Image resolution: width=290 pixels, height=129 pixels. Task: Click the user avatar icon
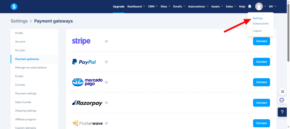[259, 7]
